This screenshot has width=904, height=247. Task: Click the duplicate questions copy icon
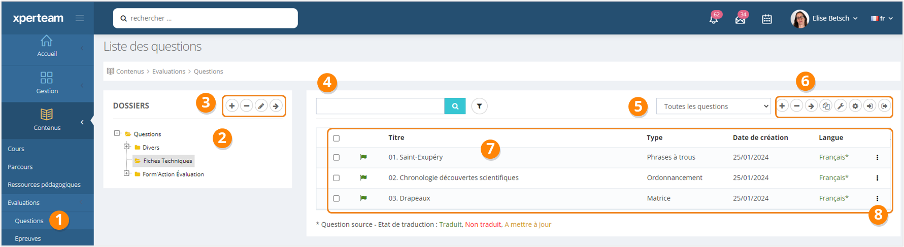[x=826, y=106]
